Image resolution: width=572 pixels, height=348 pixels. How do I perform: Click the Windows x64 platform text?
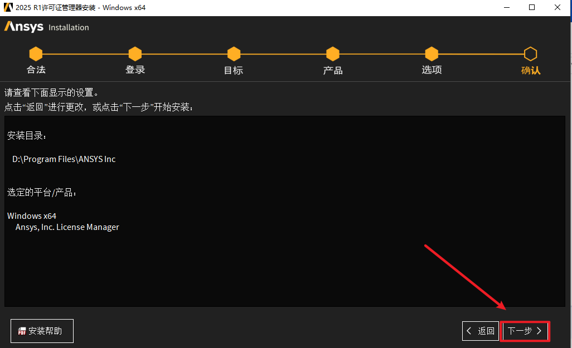tap(32, 215)
